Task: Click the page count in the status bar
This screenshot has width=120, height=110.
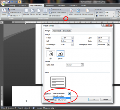Action: pyautogui.click(x=8, y=108)
